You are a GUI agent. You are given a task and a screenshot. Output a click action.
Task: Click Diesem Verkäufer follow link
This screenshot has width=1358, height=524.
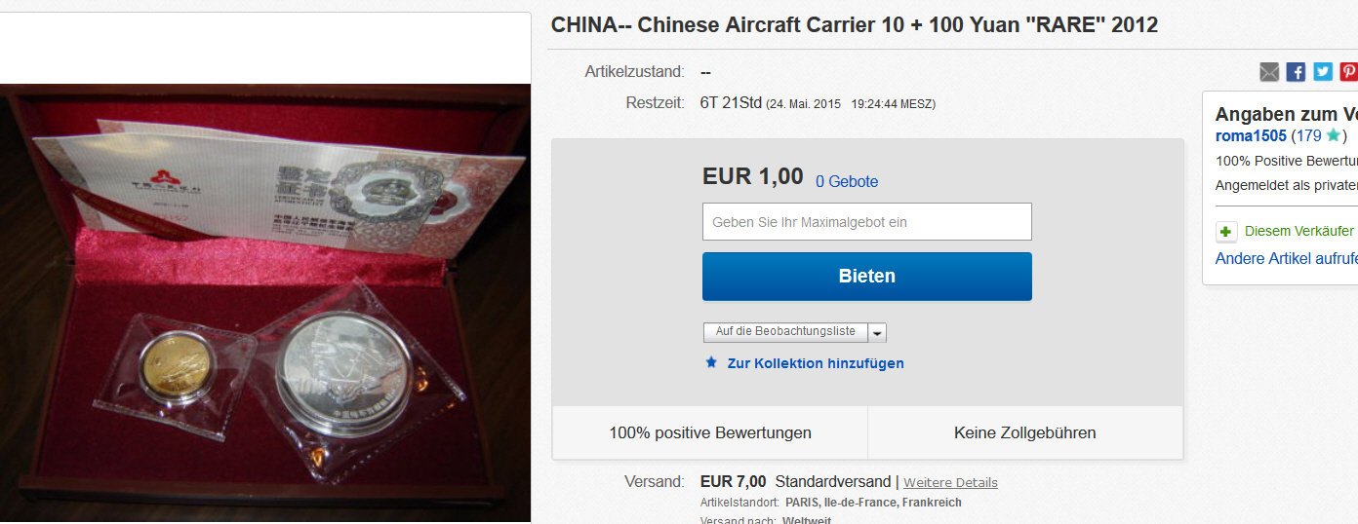[1299, 231]
